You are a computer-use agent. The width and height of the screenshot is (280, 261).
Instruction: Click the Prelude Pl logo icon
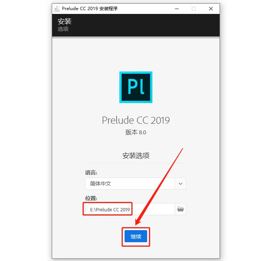pos(136,87)
